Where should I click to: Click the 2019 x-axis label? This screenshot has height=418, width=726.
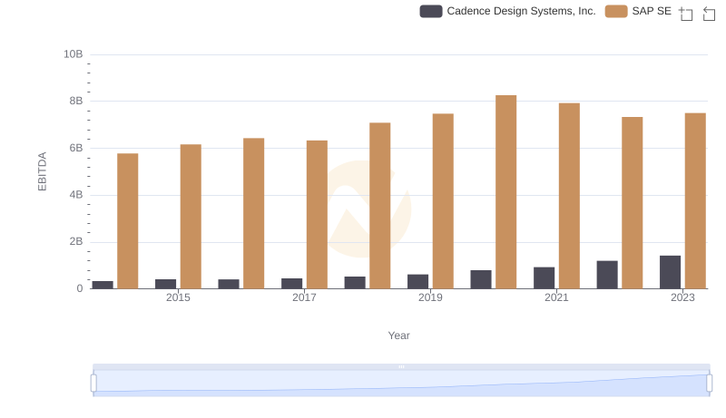[x=430, y=297]
